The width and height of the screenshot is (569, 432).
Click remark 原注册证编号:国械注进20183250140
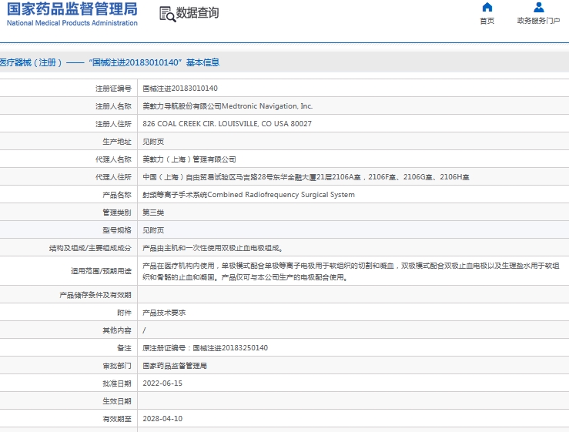click(205, 348)
